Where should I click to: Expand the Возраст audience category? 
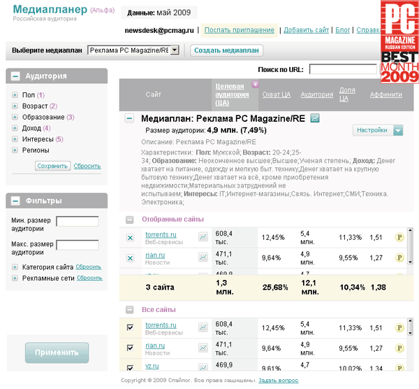pos(15,106)
